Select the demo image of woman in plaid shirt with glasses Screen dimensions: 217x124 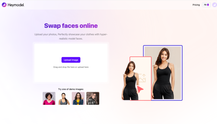(x=93, y=98)
